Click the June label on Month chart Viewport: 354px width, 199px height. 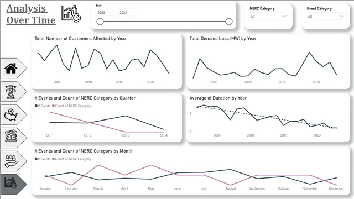(178, 188)
